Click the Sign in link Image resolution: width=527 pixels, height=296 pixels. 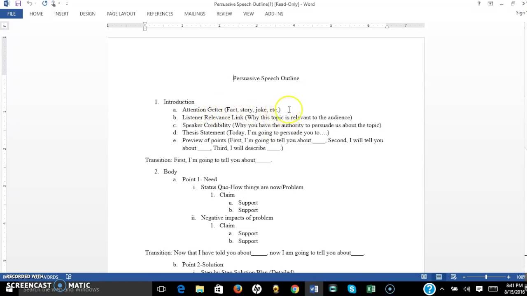coord(521,13)
